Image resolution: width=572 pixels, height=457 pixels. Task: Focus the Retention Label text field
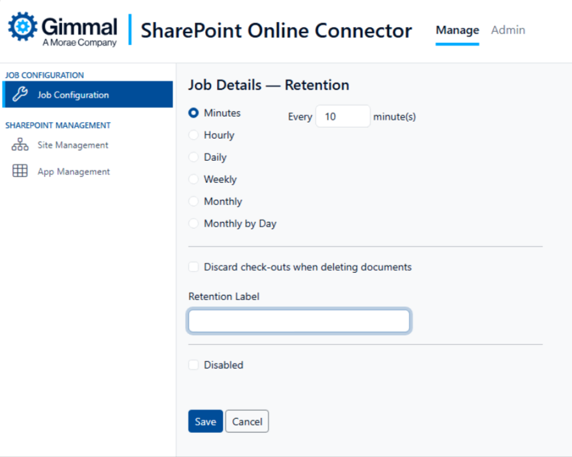(299, 321)
